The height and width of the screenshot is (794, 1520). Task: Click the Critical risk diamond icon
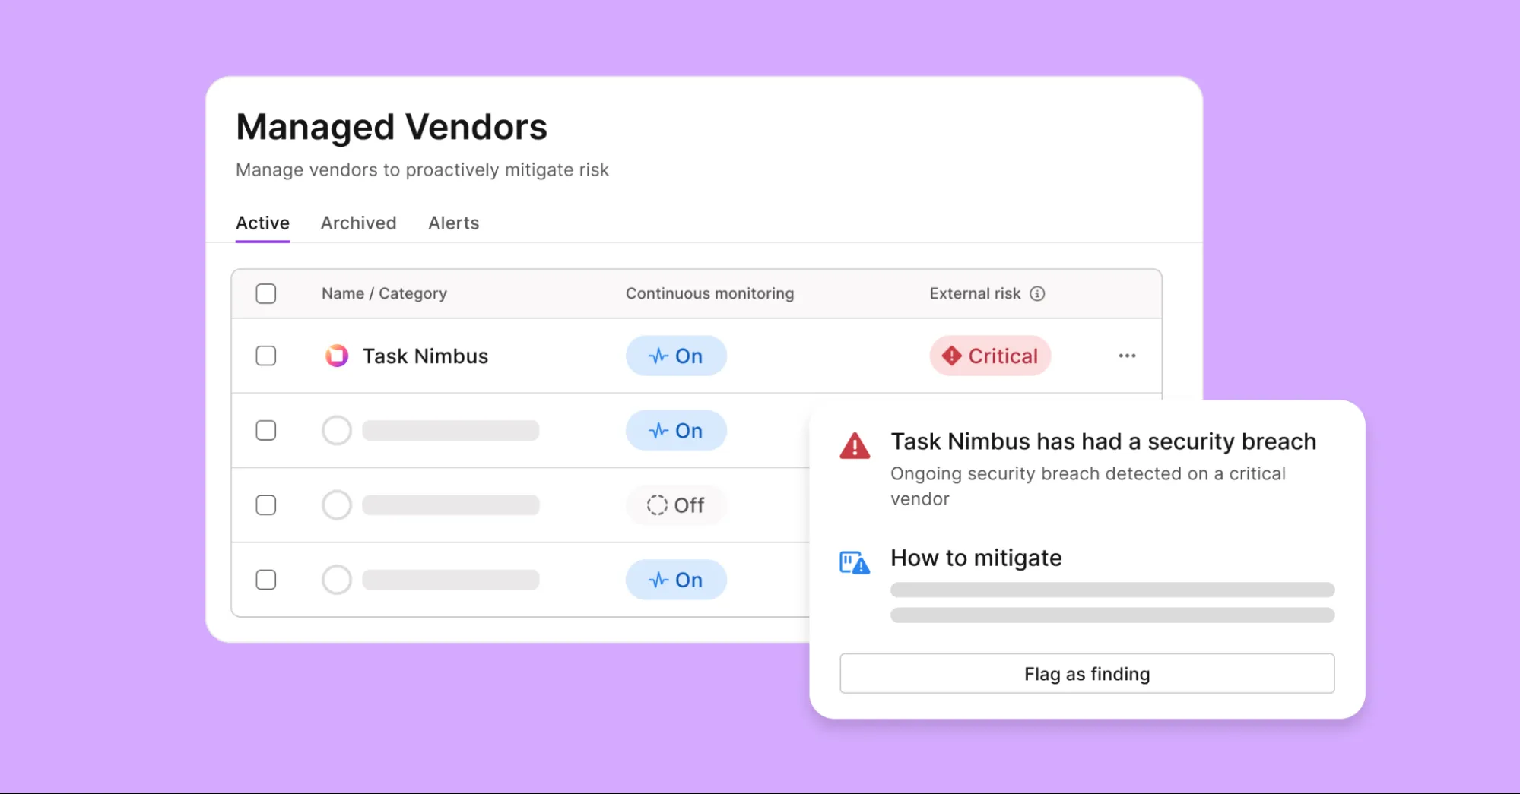[951, 356]
